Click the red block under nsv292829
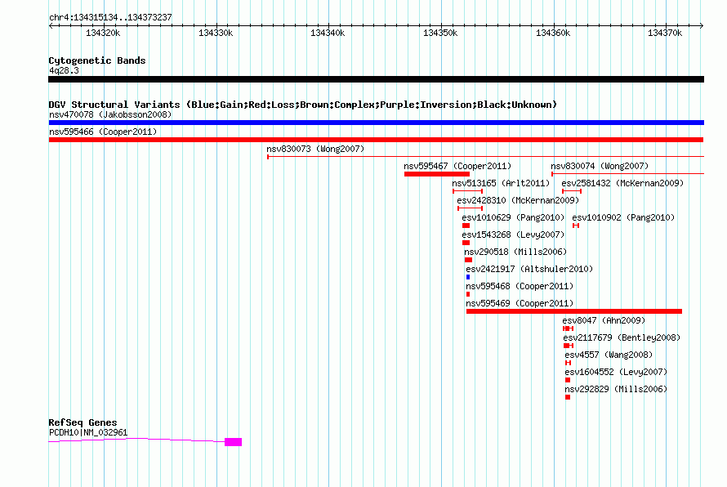The image size is (727, 487). pyautogui.click(x=568, y=397)
